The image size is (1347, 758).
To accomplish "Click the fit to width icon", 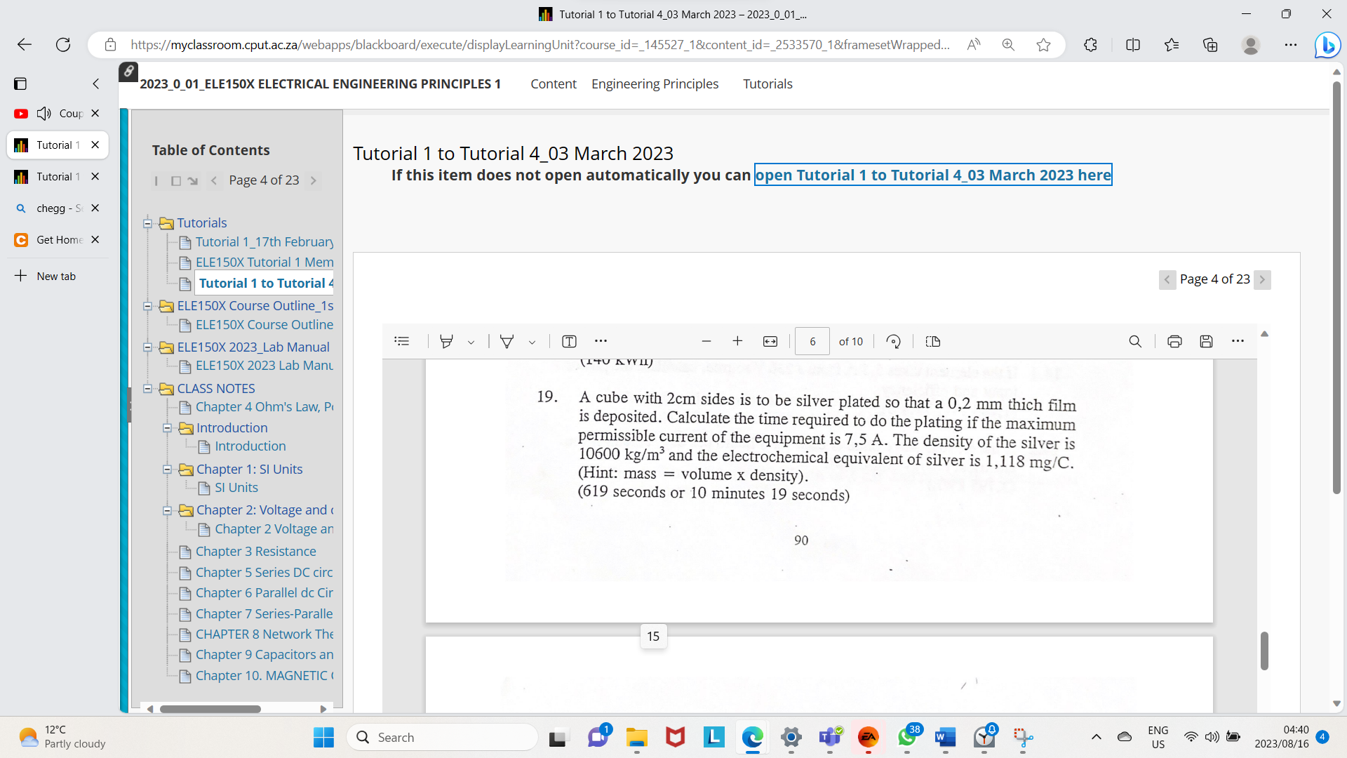I will pos(770,342).
